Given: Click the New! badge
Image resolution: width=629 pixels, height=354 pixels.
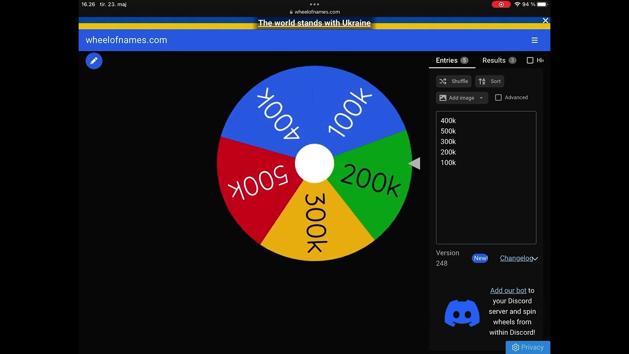Looking at the screenshot, I should coord(480,258).
